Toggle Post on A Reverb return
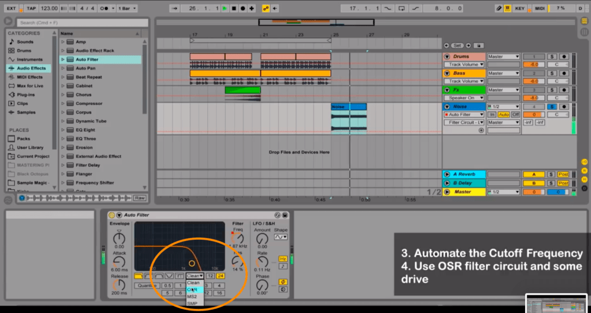Image resolution: width=591 pixels, height=313 pixels. point(563,174)
